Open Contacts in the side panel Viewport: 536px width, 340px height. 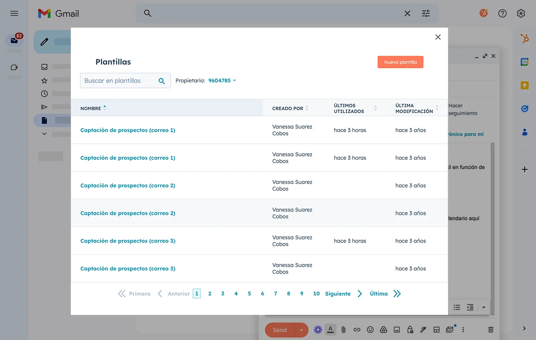524,132
